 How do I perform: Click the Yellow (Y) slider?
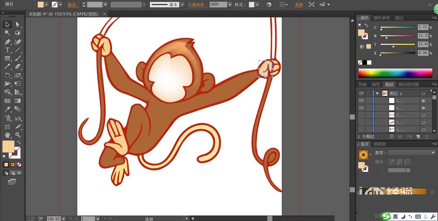click(x=398, y=44)
